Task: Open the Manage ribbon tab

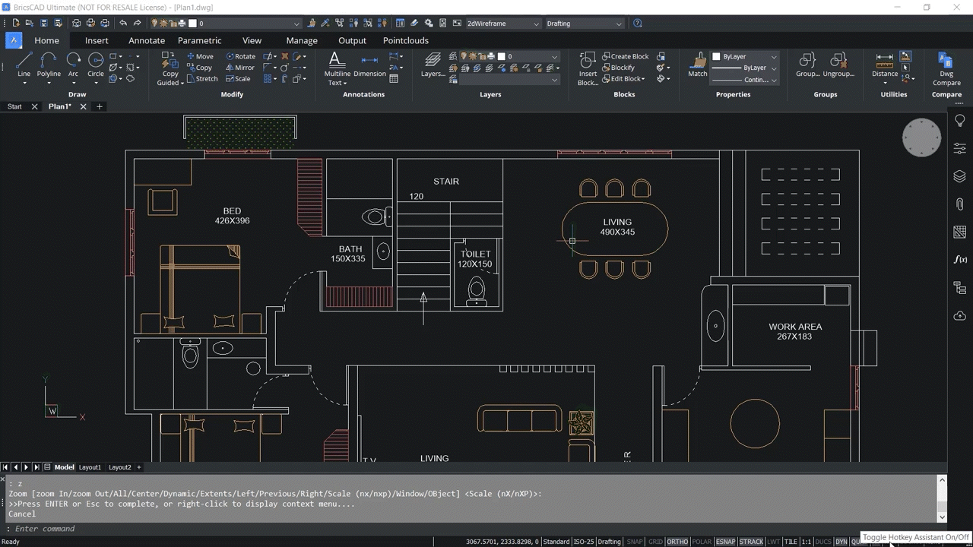Action: click(301, 40)
